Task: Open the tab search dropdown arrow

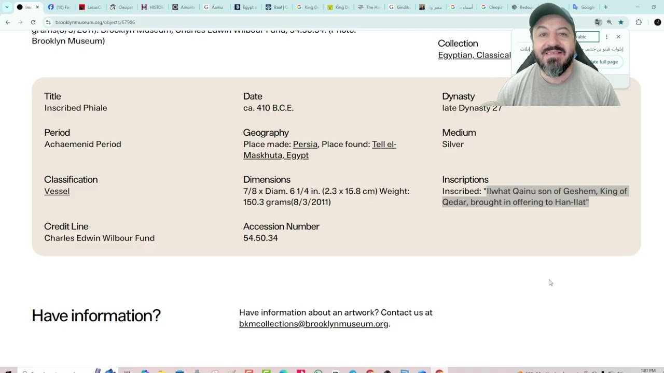Action: 7,7
